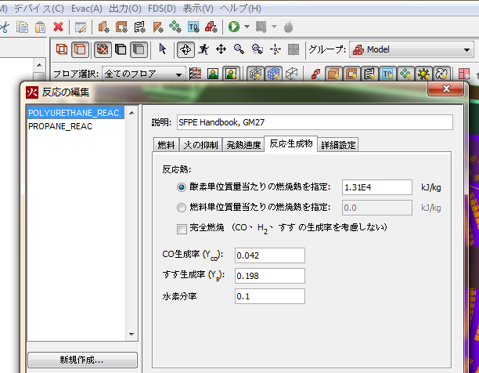Enable the 完全燃焼 complete combustion checkbox
The width and height of the screenshot is (479, 373).
[182, 229]
